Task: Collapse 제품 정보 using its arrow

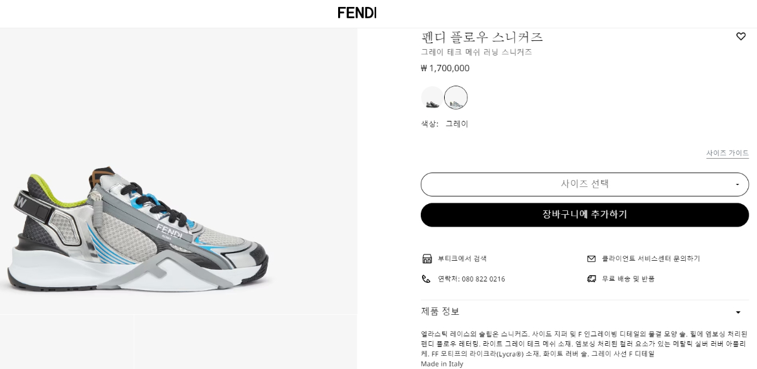Action: coord(738,312)
